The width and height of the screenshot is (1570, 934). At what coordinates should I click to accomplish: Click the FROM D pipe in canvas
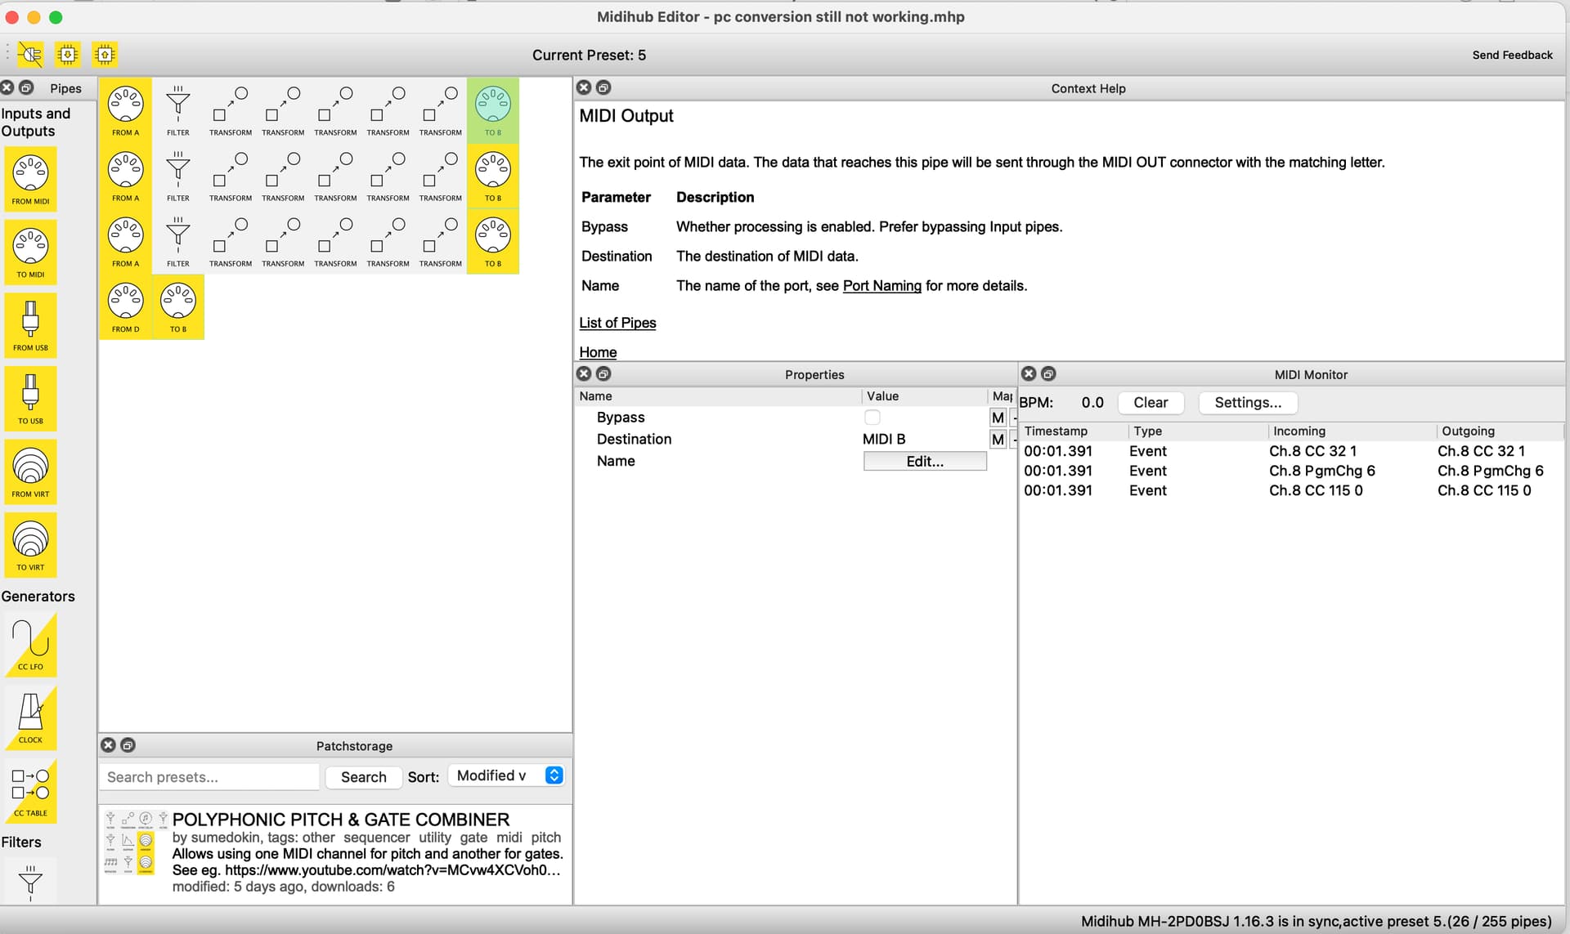125,306
